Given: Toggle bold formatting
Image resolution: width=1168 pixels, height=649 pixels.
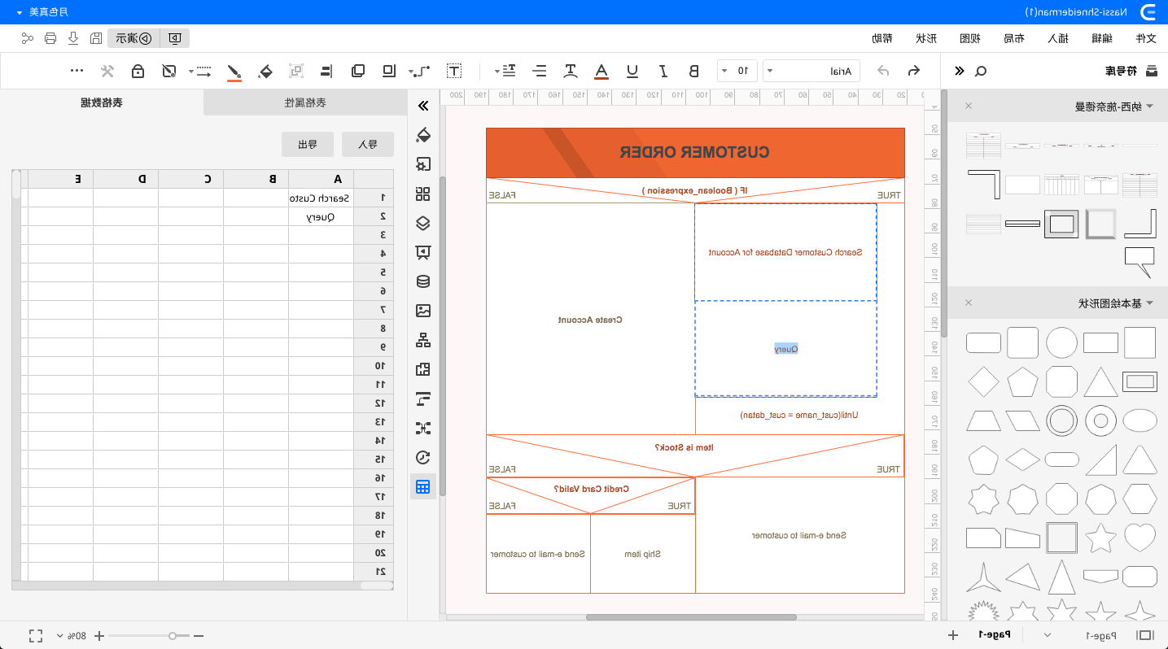Looking at the screenshot, I should pyautogui.click(x=693, y=71).
